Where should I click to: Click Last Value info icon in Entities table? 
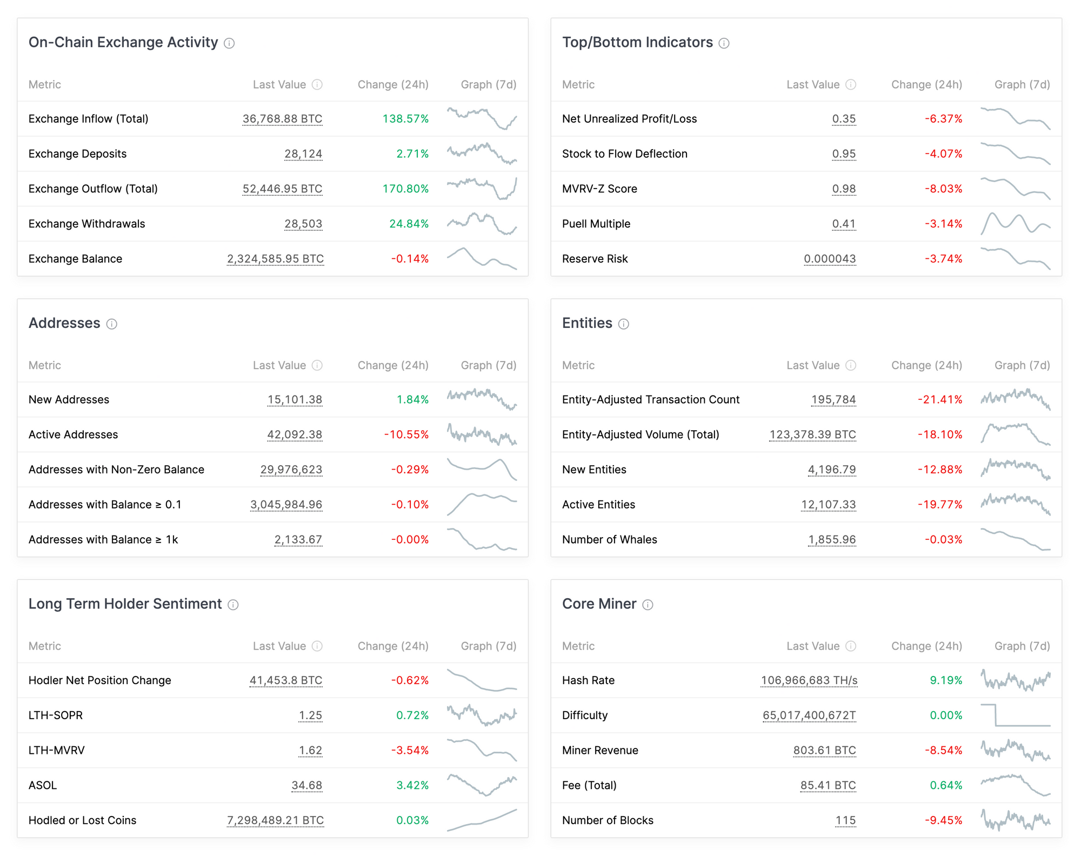[851, 365]
